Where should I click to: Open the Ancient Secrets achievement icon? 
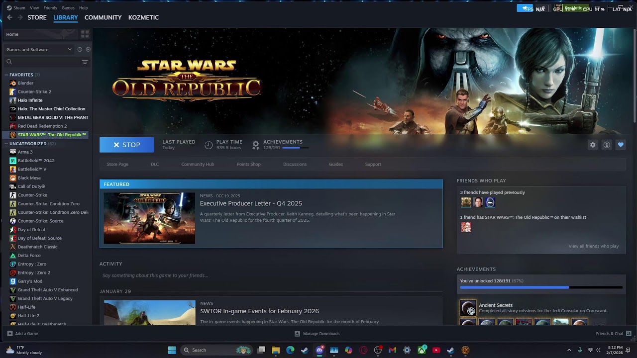(468, 308)
